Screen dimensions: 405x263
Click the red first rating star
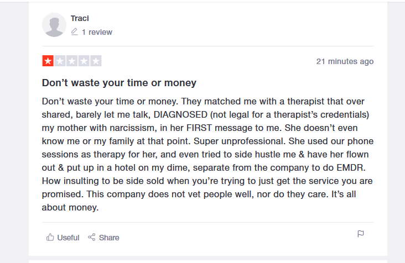[48, 61]
